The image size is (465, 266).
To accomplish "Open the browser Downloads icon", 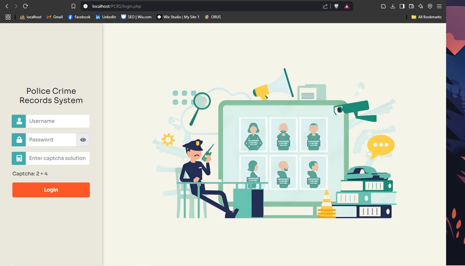I will (393, 6).
